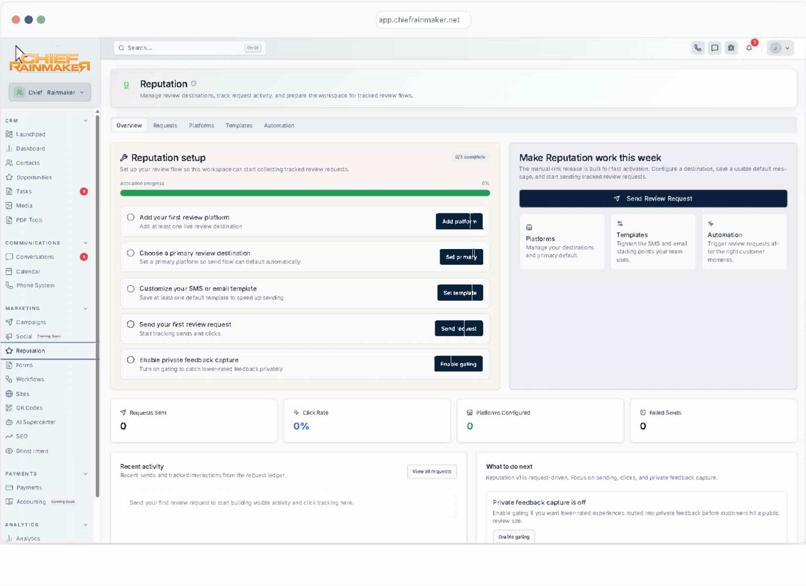Screen dimensions: 806x586
Task: Click the Set primary button
Action: 461,257
